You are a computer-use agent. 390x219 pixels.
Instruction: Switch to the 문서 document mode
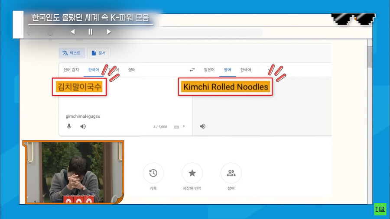[x=99, y=53]
